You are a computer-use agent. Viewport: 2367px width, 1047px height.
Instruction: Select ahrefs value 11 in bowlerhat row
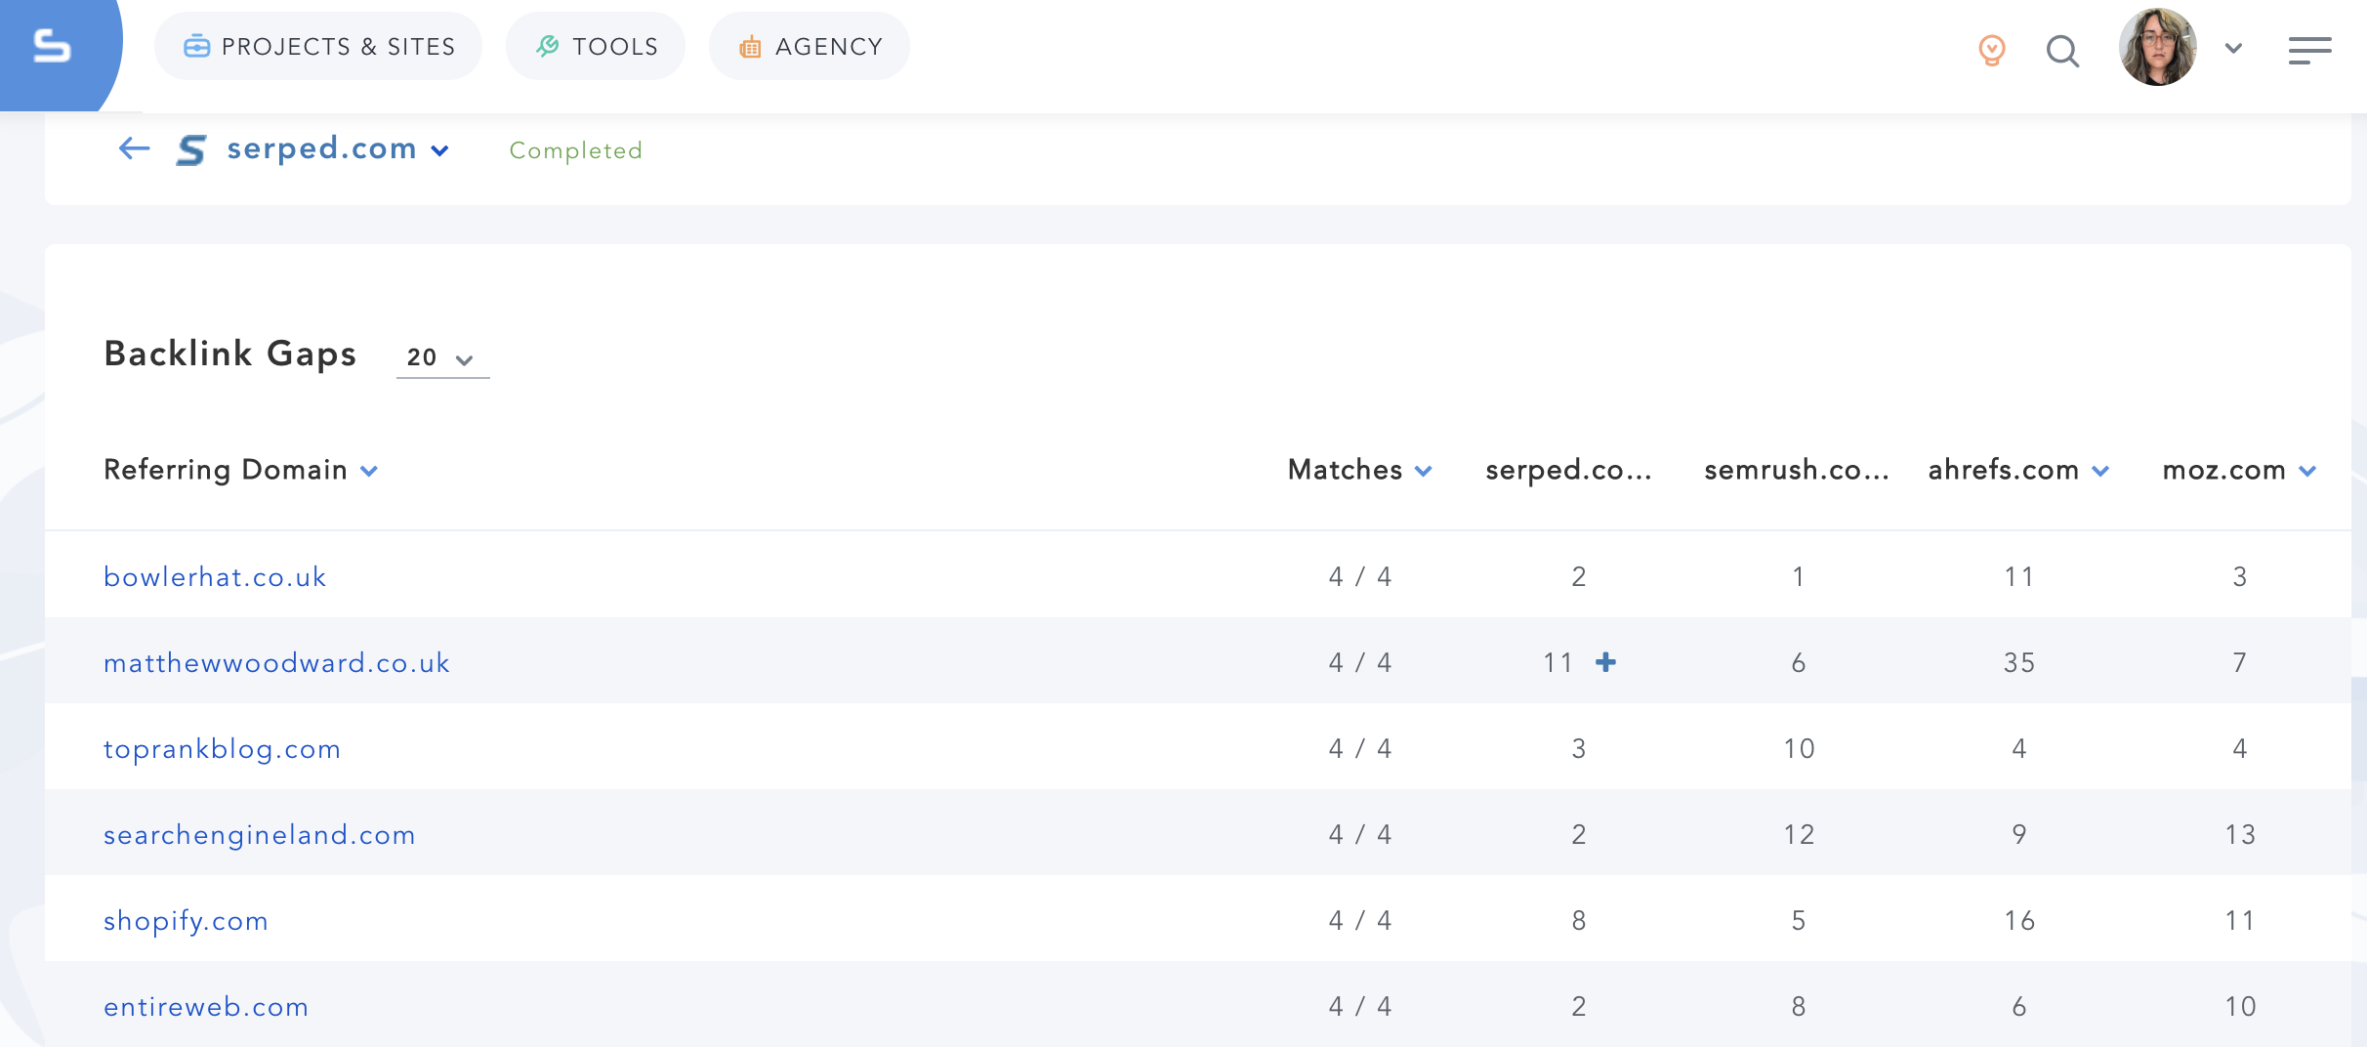[2019, 577]
